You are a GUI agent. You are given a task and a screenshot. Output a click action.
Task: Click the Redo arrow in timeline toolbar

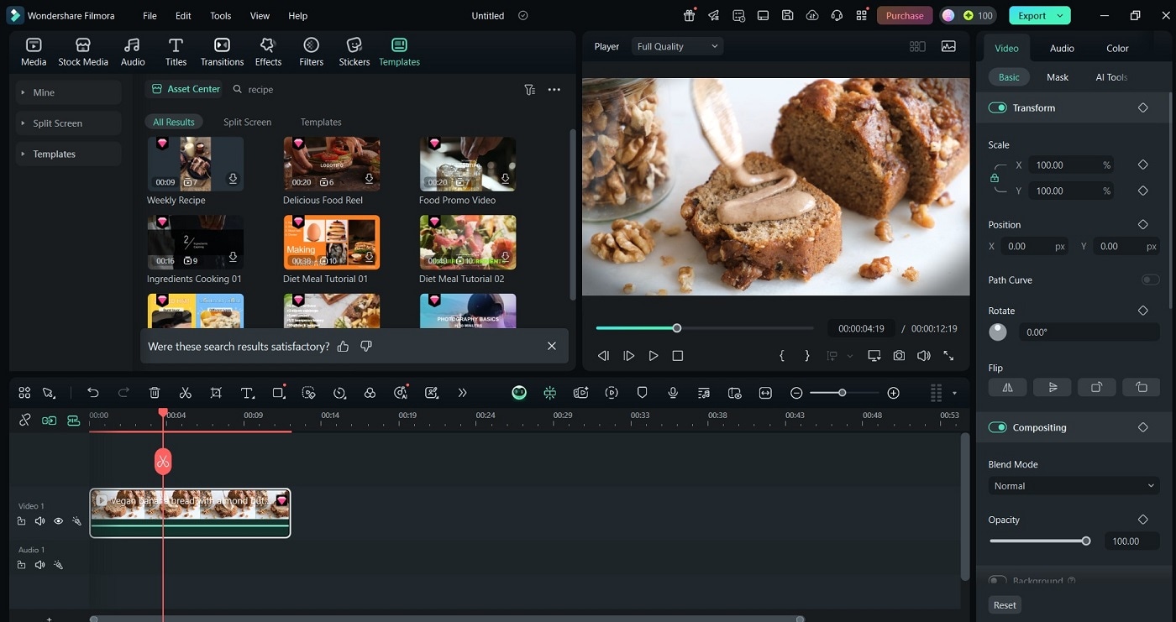(123, 393)
